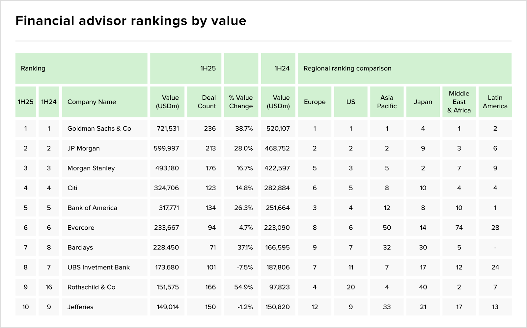Click the '54.9%' value change cell
The height and width of the screenshot is (328, 527).
(x=241, y=287)
